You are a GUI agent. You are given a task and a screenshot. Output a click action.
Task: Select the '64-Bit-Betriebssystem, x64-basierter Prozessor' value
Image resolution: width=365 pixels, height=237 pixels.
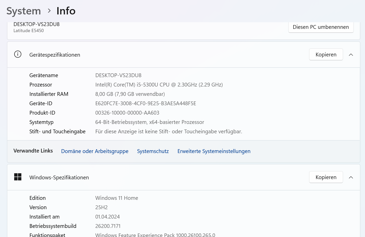[150, 122]
